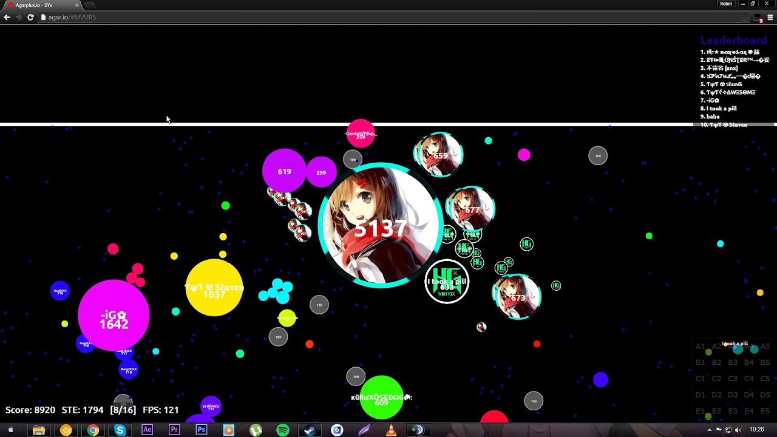Click leaderboard entry 6 AWESOME
The height and width of the screenshot is (437, 777).
(728, 92)
